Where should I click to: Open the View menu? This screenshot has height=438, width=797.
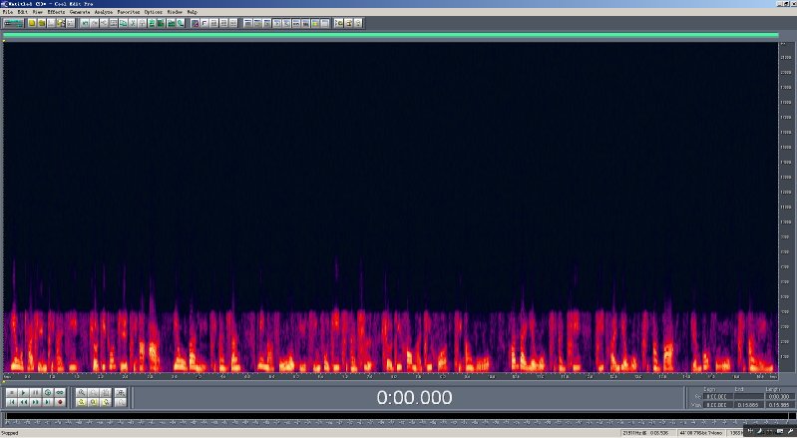point(38,12)
